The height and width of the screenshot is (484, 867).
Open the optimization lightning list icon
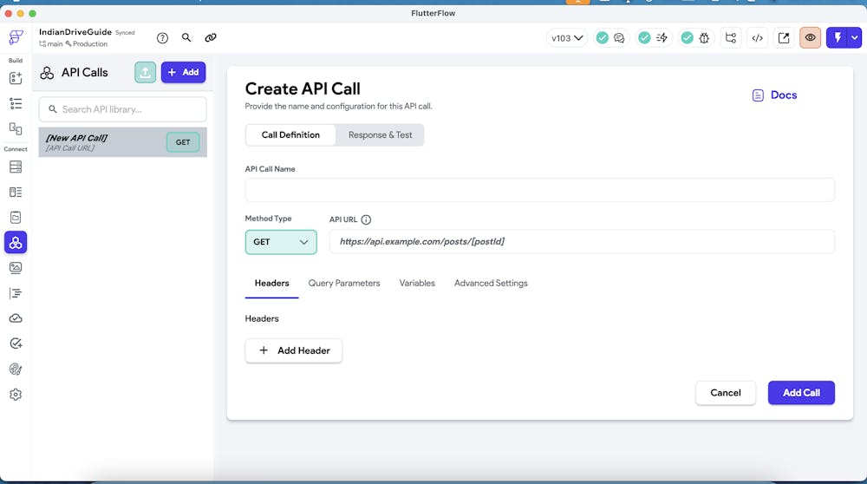pyautogui.click(x=662, y=37)
